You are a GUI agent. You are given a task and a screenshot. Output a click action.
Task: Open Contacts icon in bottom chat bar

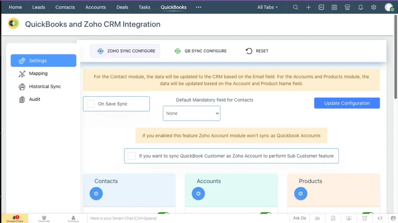click(x=73, y=219)
